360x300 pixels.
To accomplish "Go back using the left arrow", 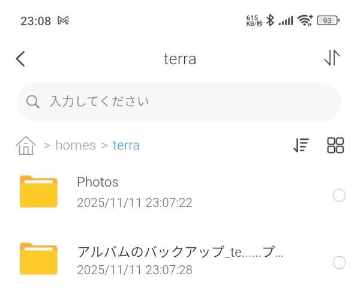I will click(21, 58).
